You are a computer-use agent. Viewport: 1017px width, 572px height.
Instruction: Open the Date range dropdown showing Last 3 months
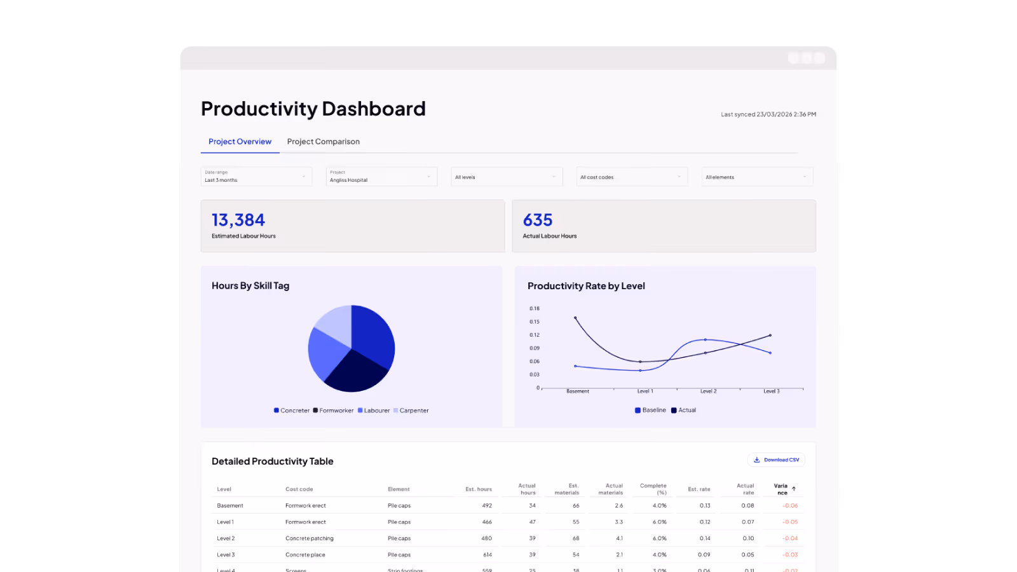pyautogui.click(x=256, y=176)
